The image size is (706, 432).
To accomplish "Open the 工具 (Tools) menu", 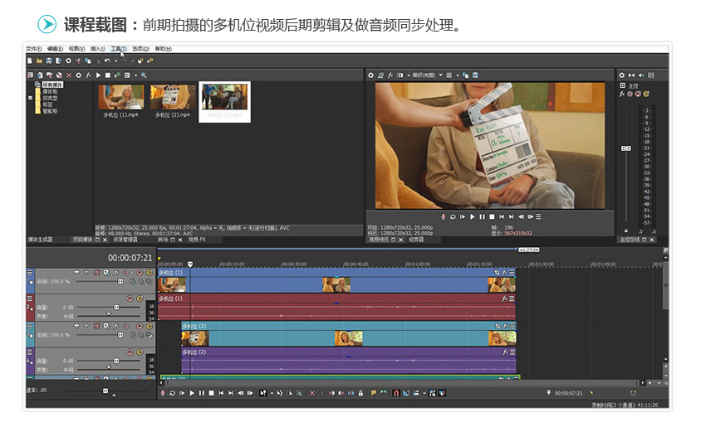I will [119, 49].
